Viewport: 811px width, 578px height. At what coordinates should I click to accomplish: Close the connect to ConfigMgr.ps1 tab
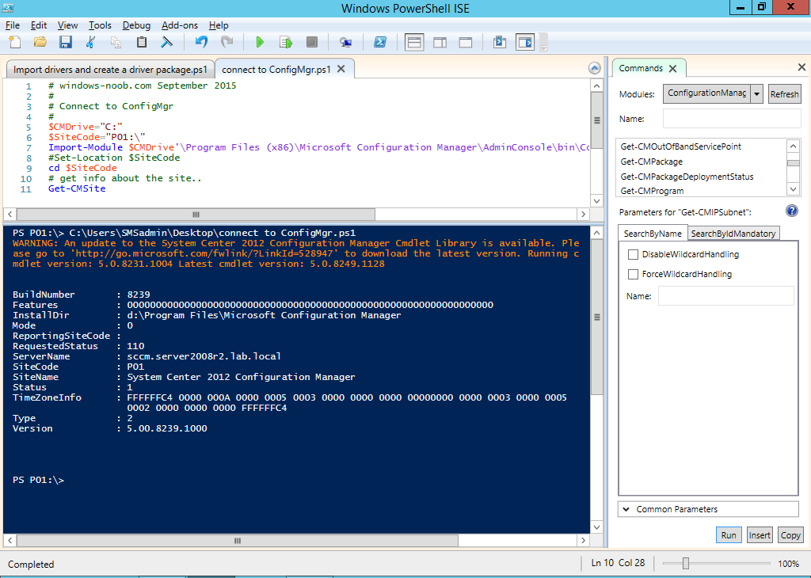pyautogui.click(x=341, y=69)
